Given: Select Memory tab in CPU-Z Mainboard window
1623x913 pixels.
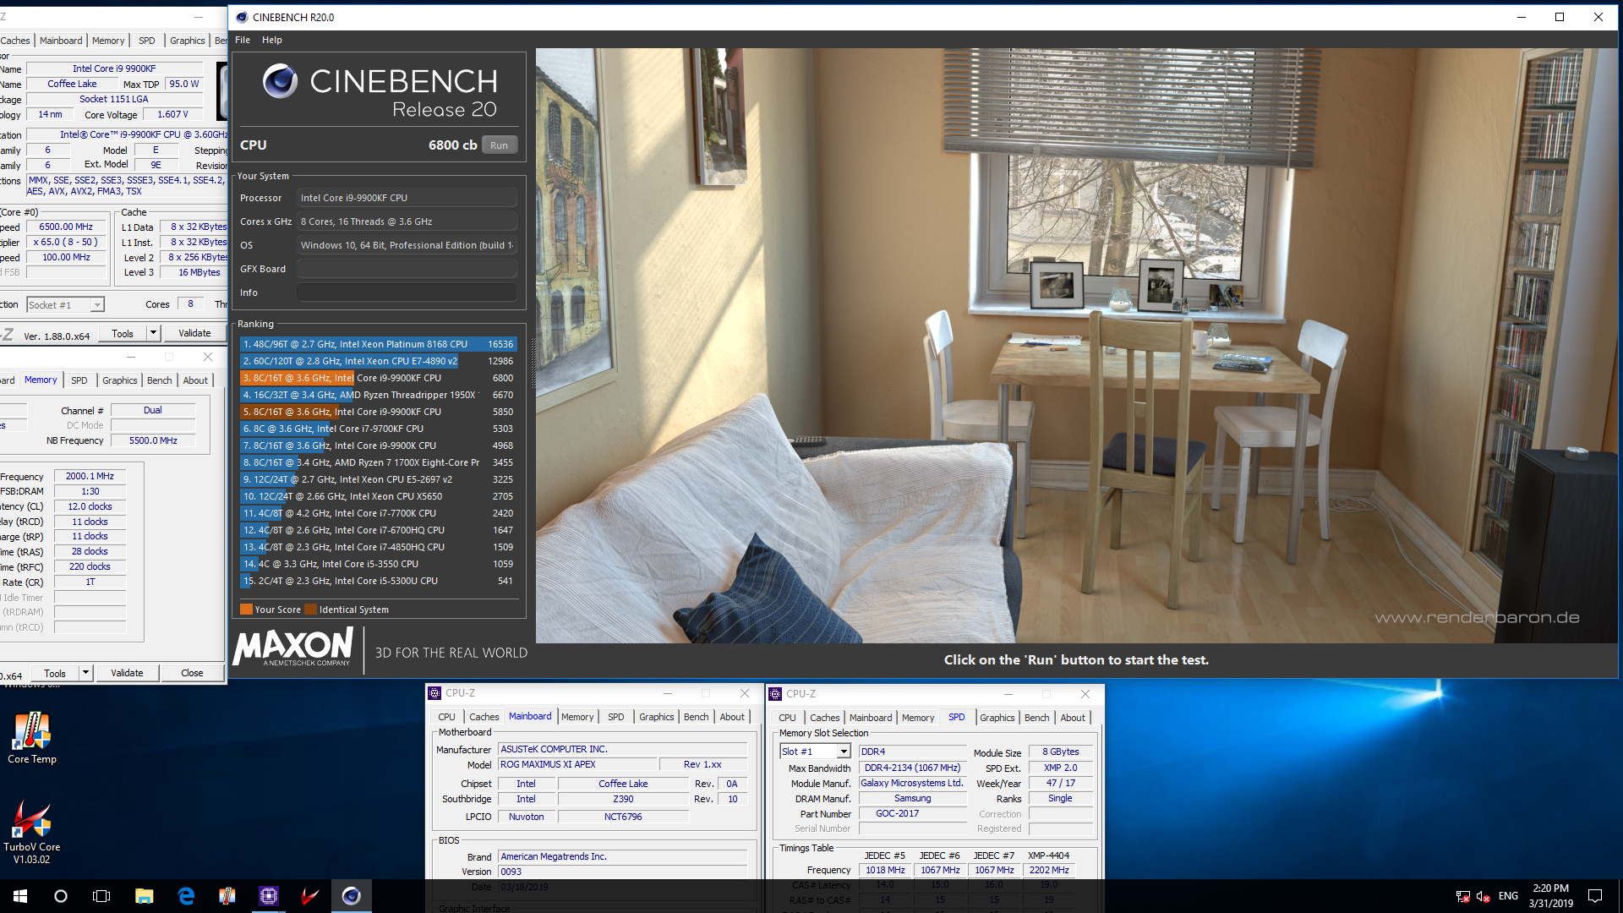Looking at the screenshot, I should click(577, 717).
